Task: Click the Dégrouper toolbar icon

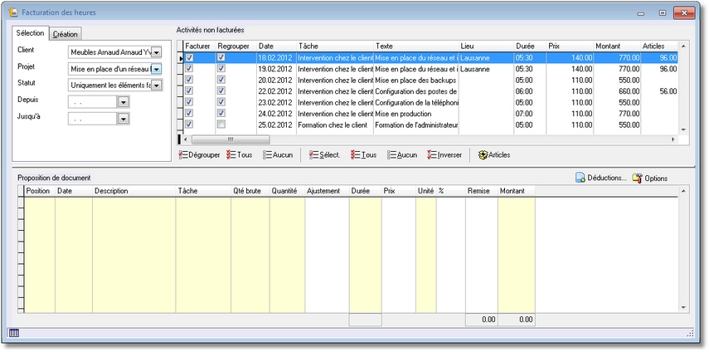Action: pos(184,155)
